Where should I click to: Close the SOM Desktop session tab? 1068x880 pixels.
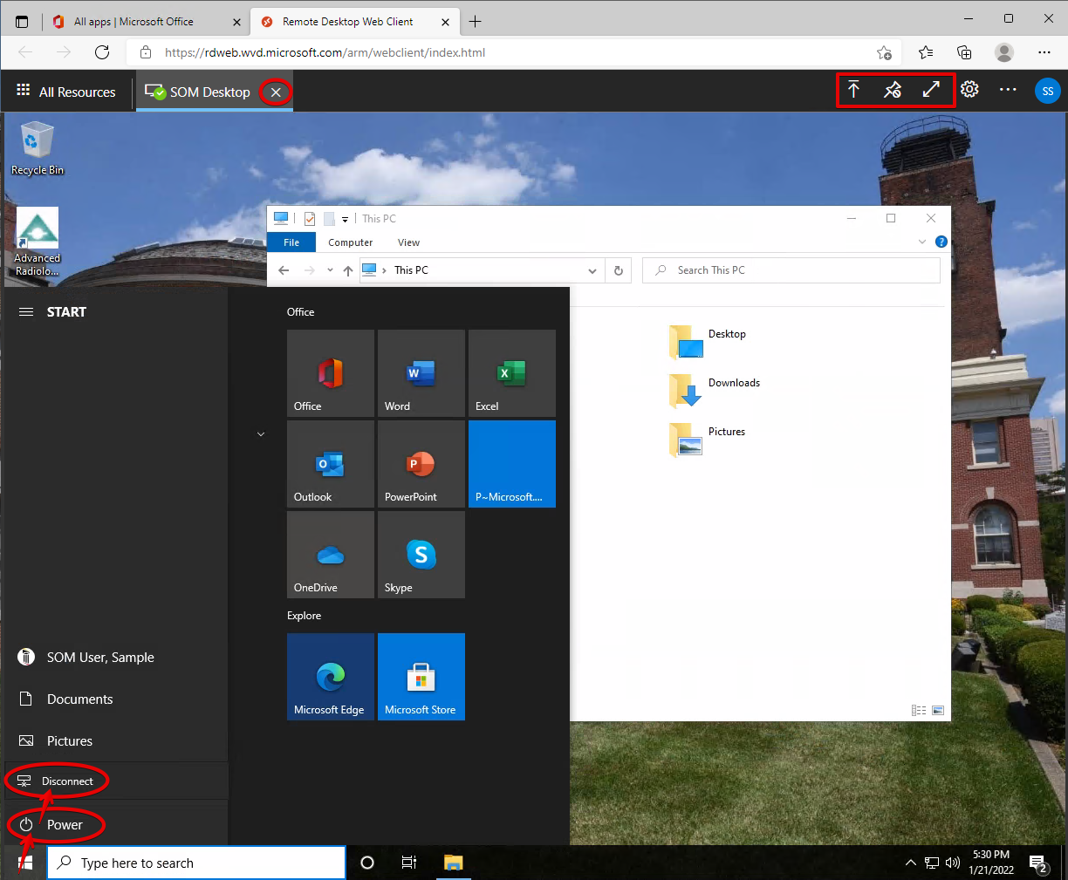(276, 92)
